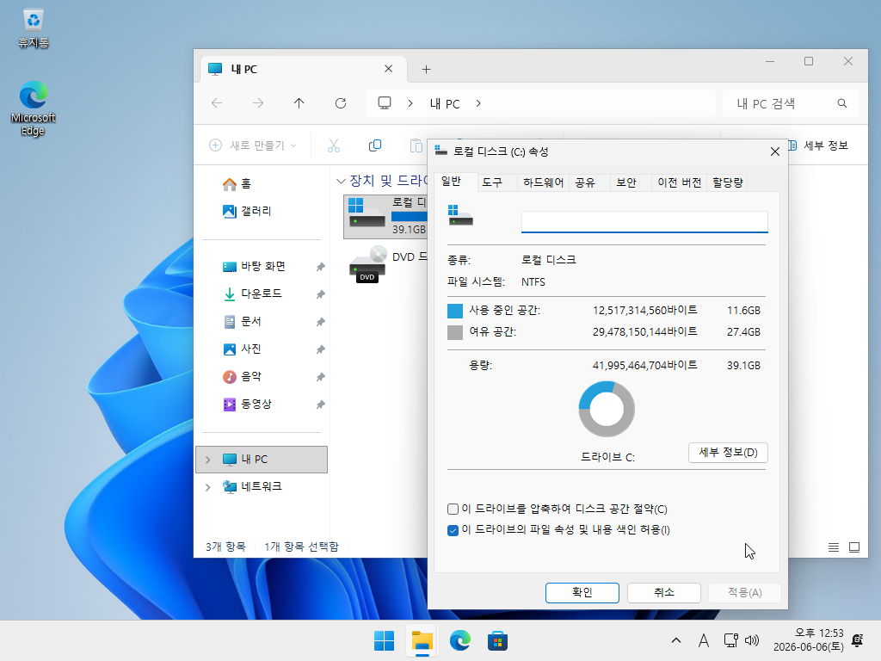Go back in File Explorer
This screenshot has width=881, height=661.
[217, 103]
